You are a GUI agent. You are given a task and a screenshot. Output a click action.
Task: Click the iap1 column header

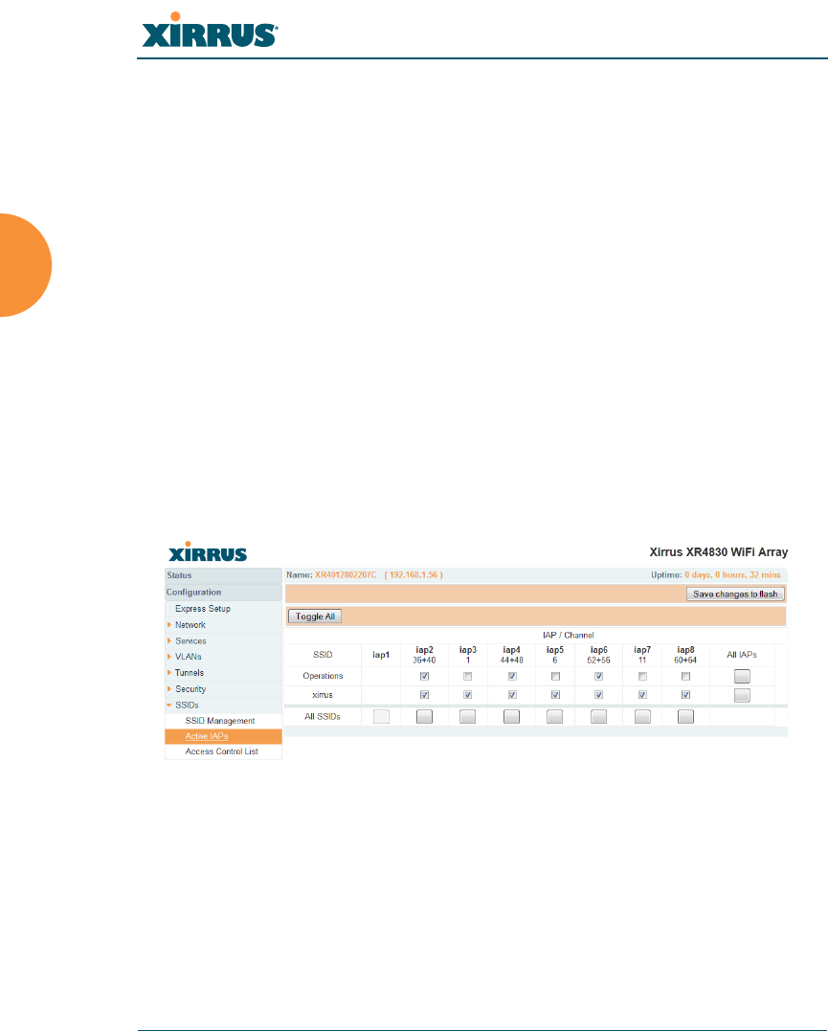click(381, 655)
